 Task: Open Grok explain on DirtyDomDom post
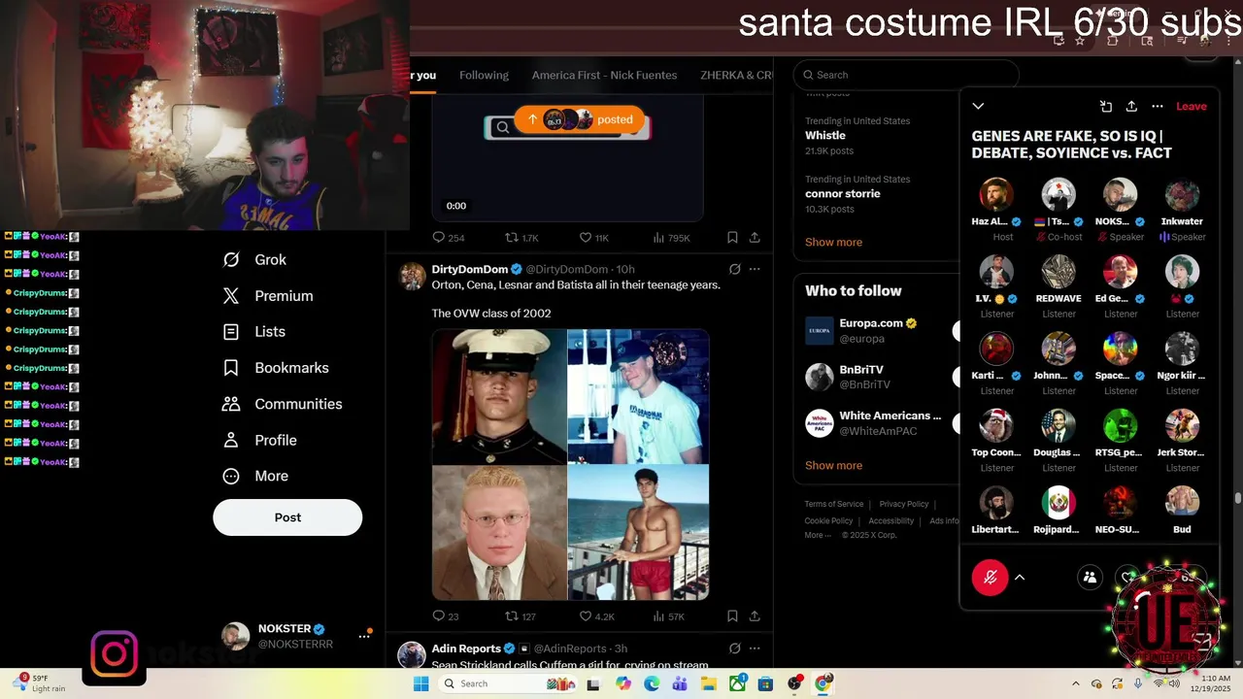[x=734, y=269]
